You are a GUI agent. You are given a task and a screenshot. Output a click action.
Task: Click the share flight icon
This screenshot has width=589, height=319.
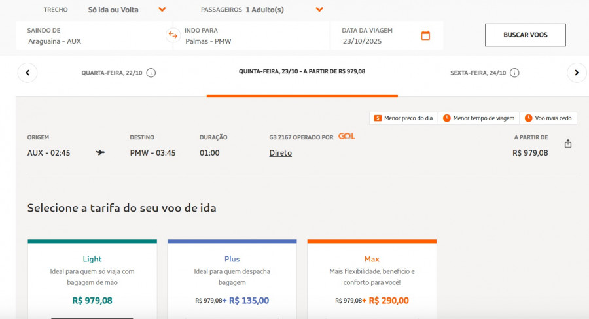[568, 144]
